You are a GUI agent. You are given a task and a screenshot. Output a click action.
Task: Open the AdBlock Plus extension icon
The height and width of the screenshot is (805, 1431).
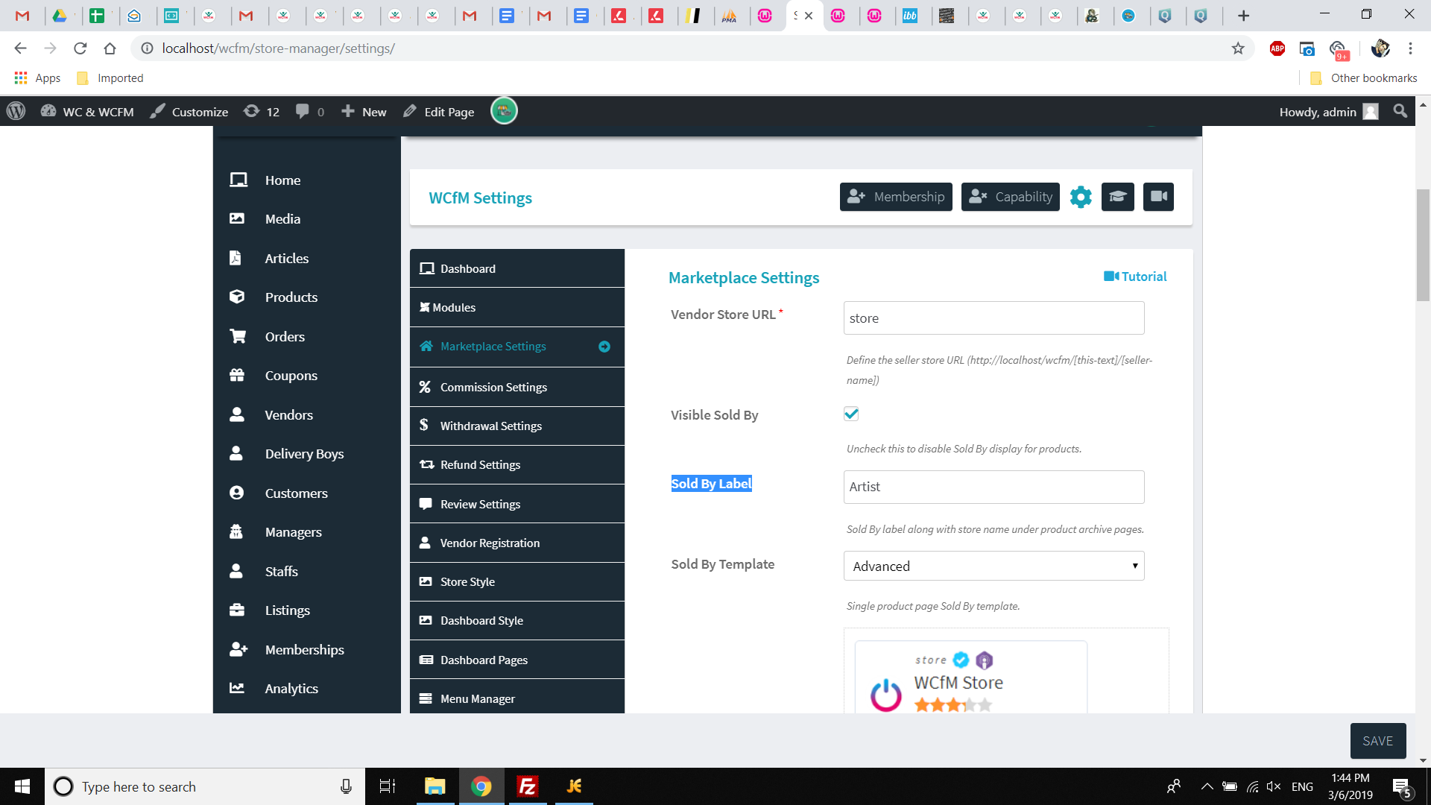click(1277, 48)
